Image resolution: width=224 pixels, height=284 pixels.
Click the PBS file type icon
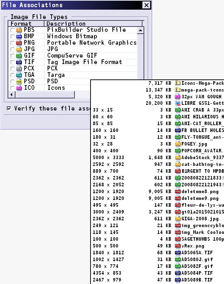coord(19,30)
